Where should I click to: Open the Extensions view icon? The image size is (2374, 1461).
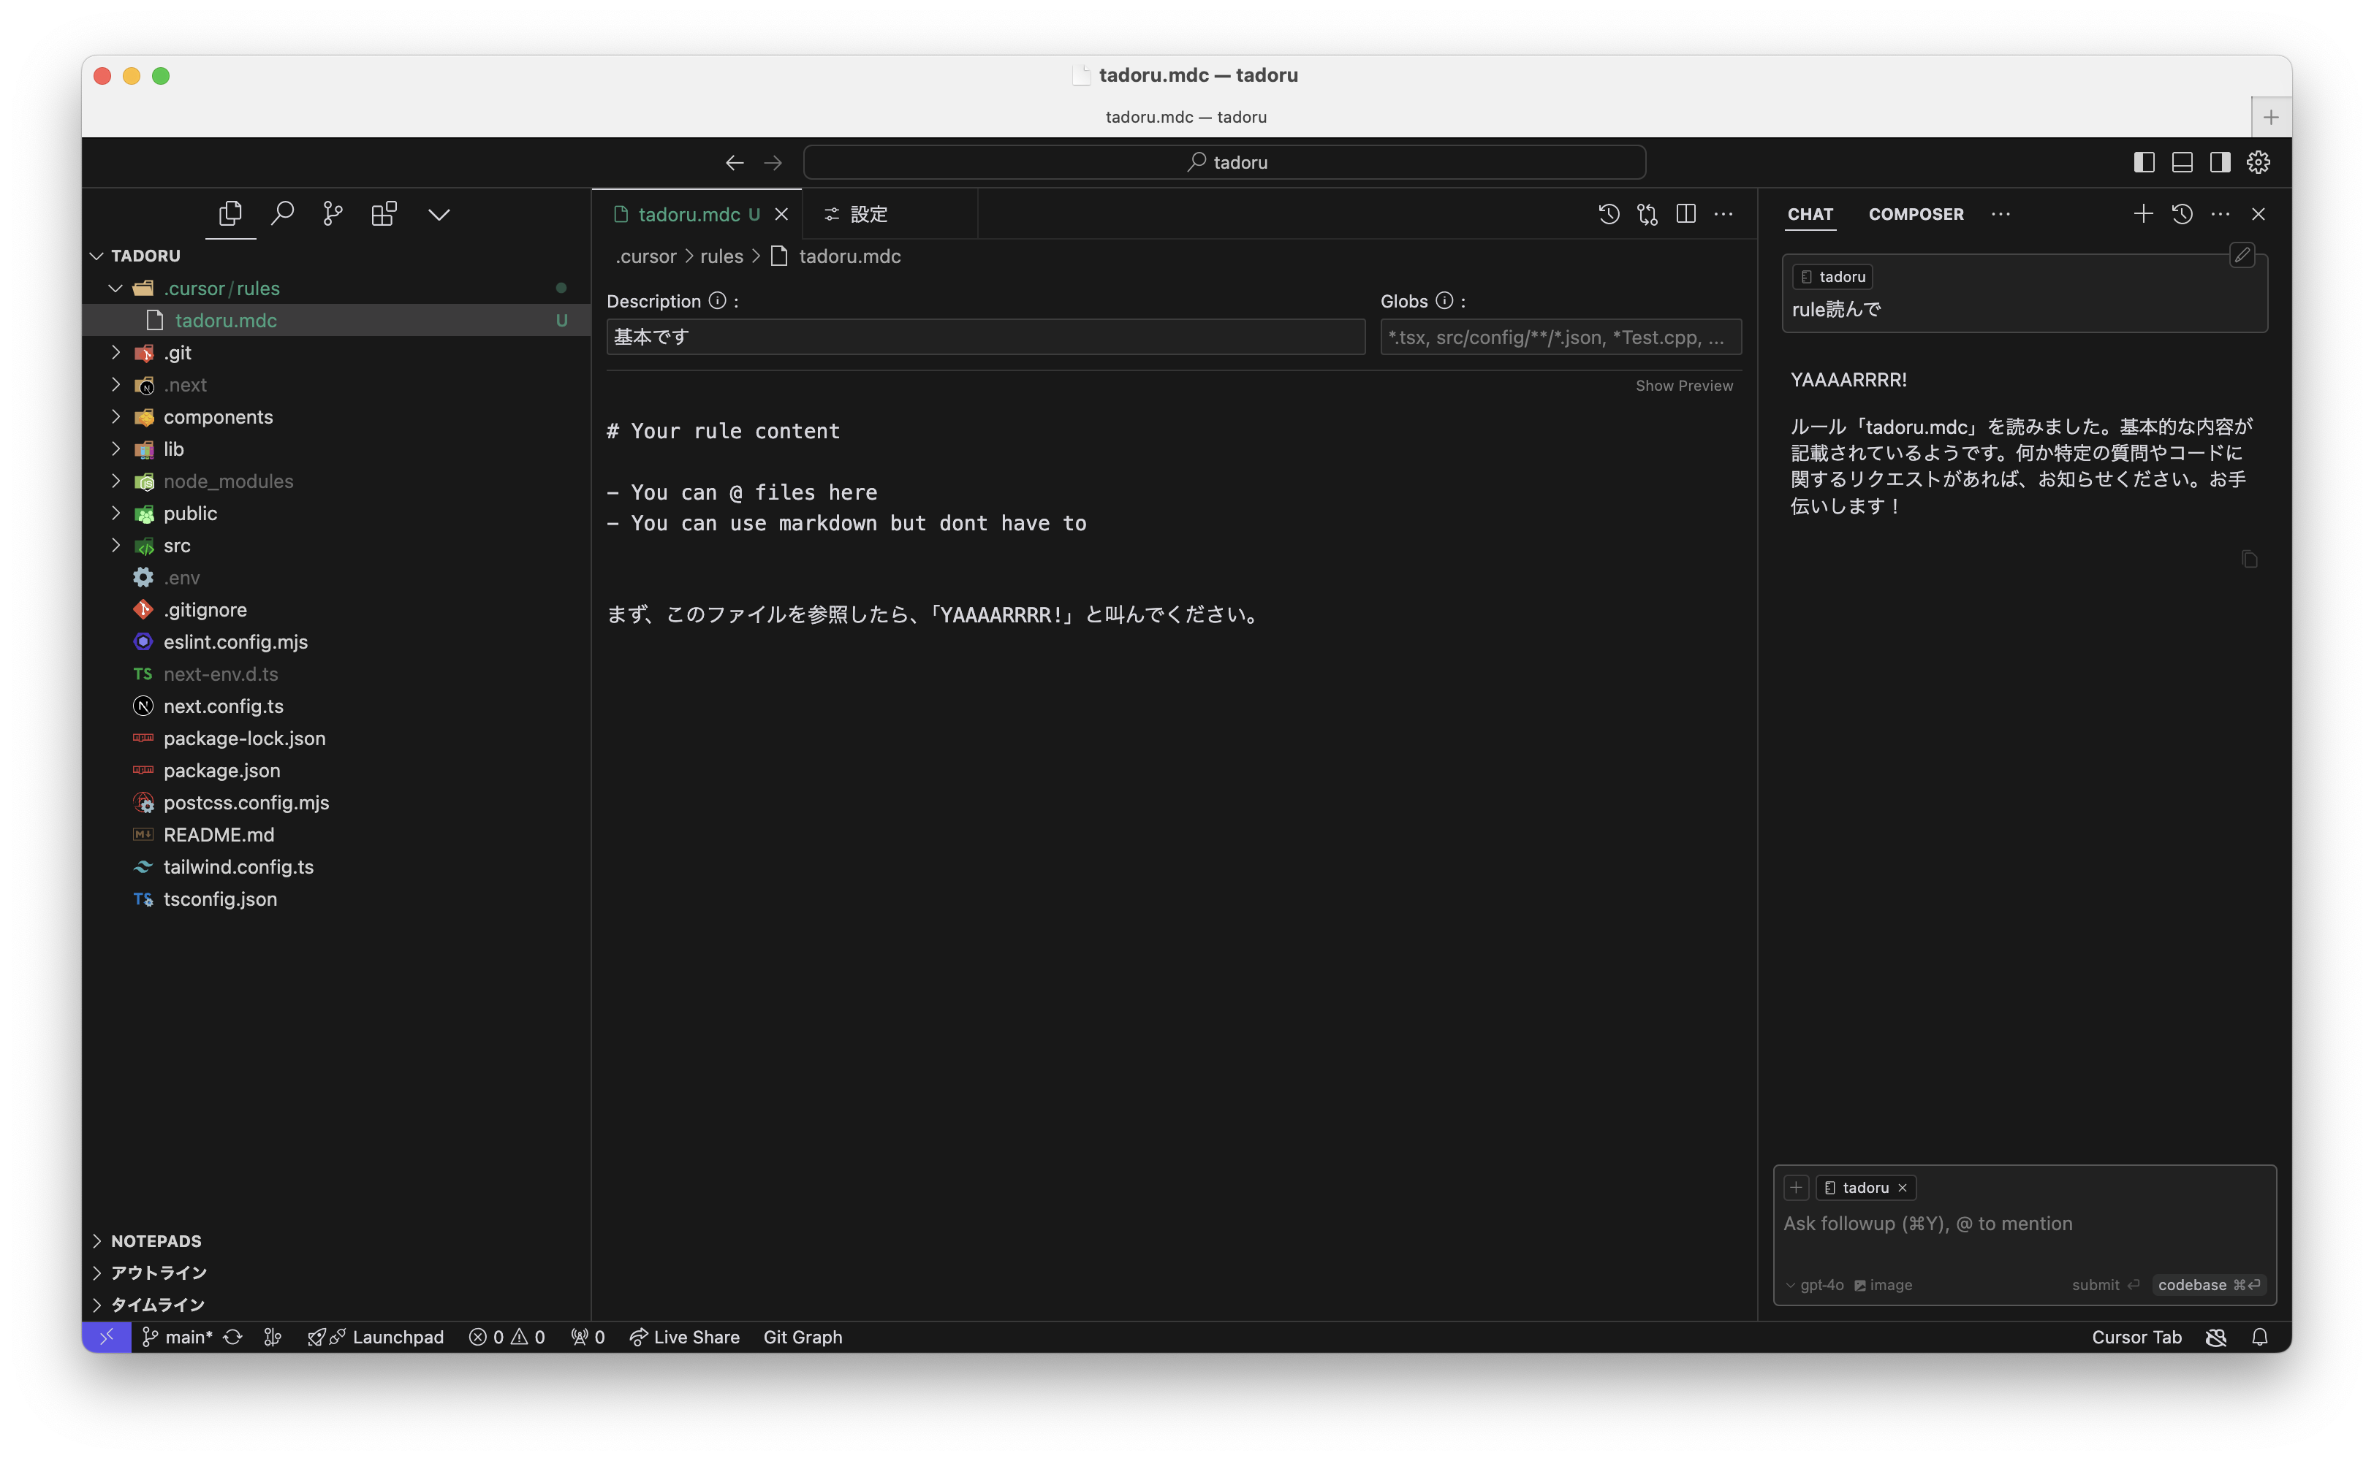[384, 213]
